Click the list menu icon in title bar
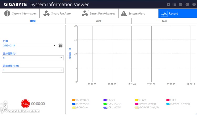 (x=174, y=4)
